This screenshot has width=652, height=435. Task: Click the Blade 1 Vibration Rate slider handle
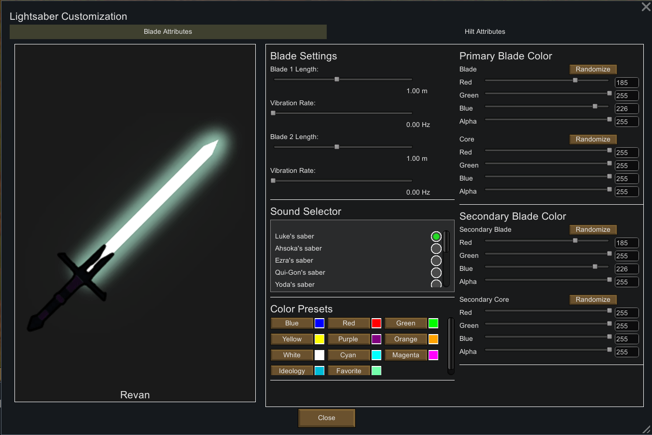(273, 113)
